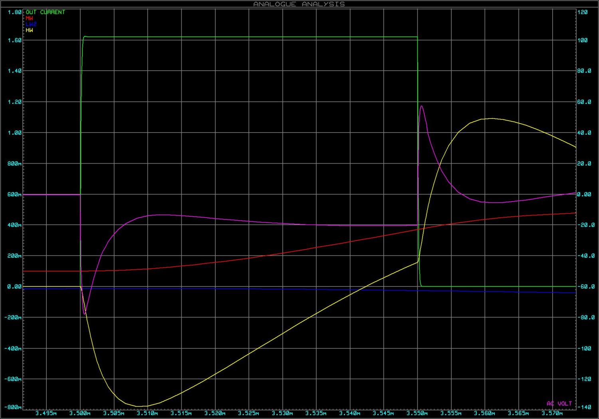Click the 120 right axis value
The image size is (599, 419).
[x=583, y=12]
